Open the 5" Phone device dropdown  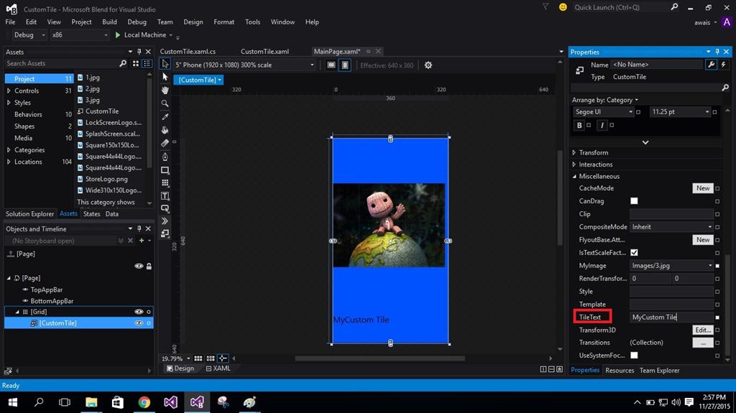(244, 65)
